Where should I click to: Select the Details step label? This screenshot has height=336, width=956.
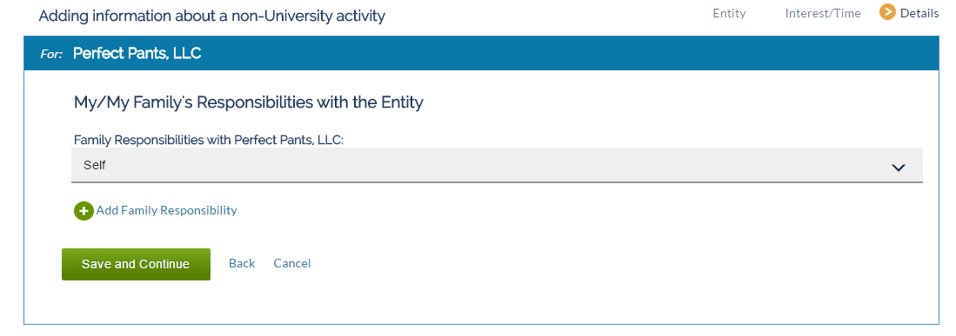919,13
